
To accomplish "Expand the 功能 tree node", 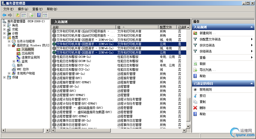I will click(4, 29).
